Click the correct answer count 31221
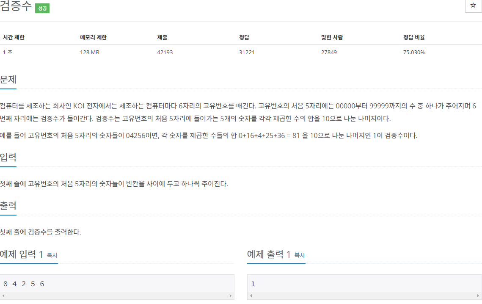The width and height of the screenshot is (482, 304). 247,53
